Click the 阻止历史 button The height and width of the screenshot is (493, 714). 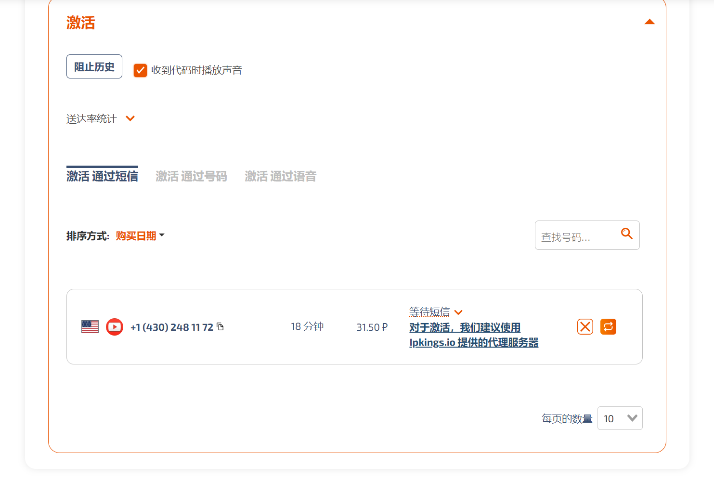click(x=94, y=66)
